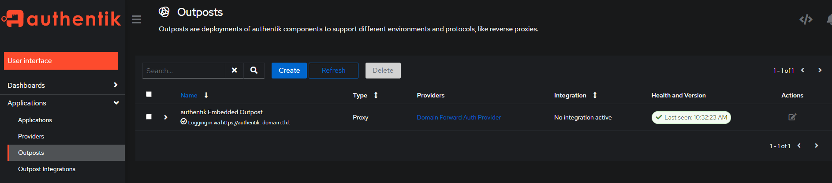832x183 pixels.
Task: Run search with magnifying glass icon
Action: tap(254, 70)
